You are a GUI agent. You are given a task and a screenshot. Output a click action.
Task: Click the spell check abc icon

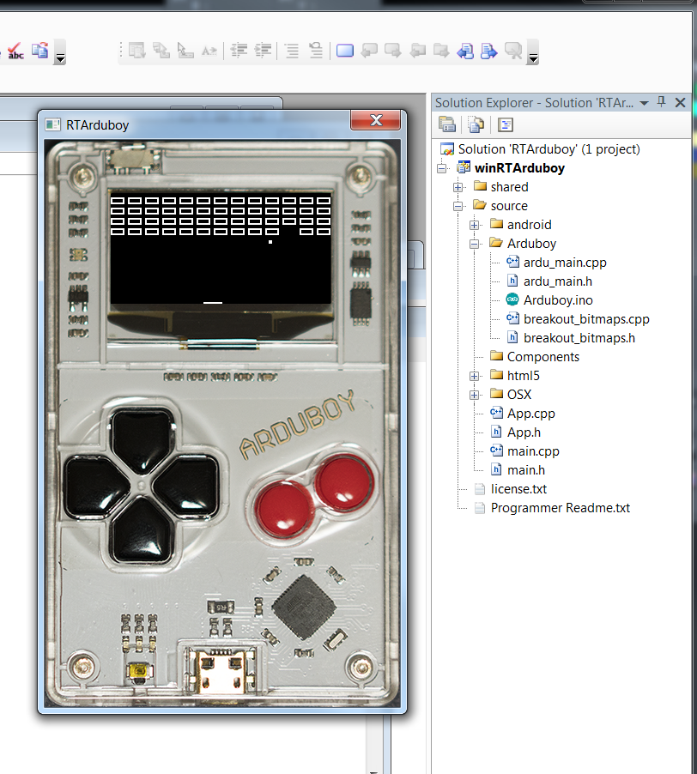click(16, 51)
